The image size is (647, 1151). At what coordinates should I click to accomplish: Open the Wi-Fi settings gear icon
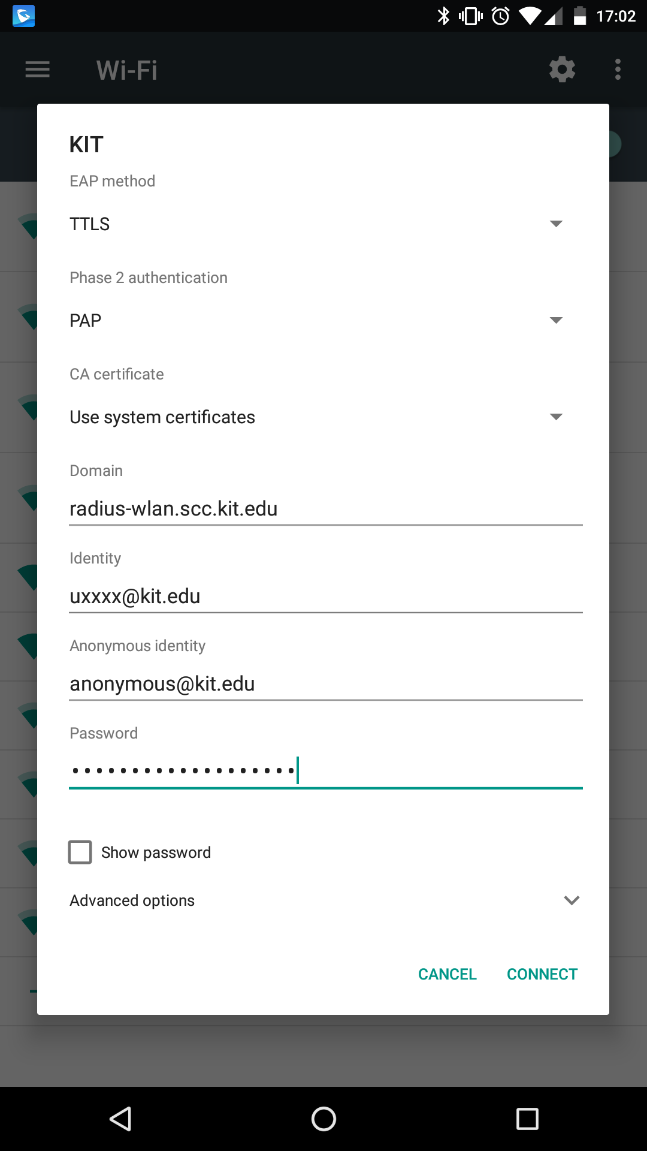pos(562,70)
